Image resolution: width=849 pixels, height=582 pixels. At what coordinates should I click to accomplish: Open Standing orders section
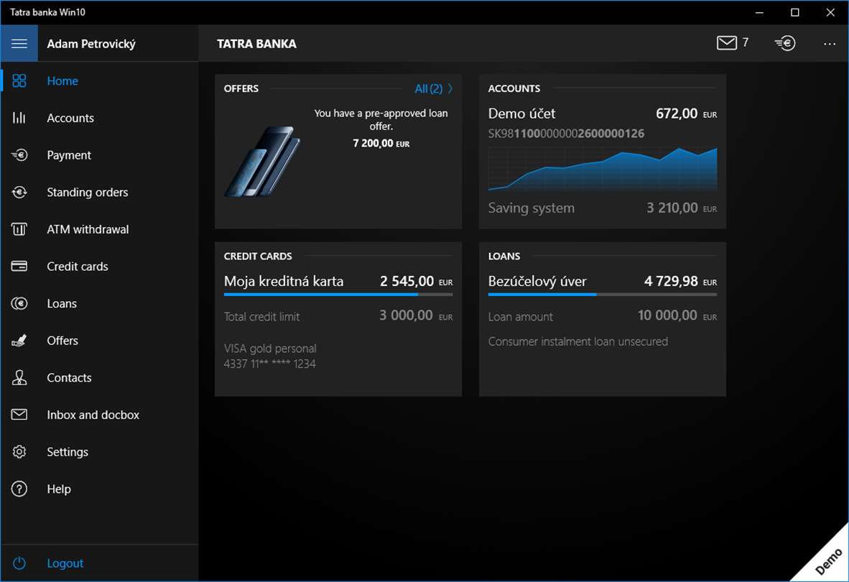(x=87, y=192)
